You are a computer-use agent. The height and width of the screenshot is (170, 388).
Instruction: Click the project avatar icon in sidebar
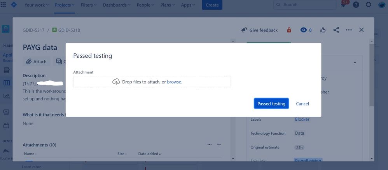point(5,29)
